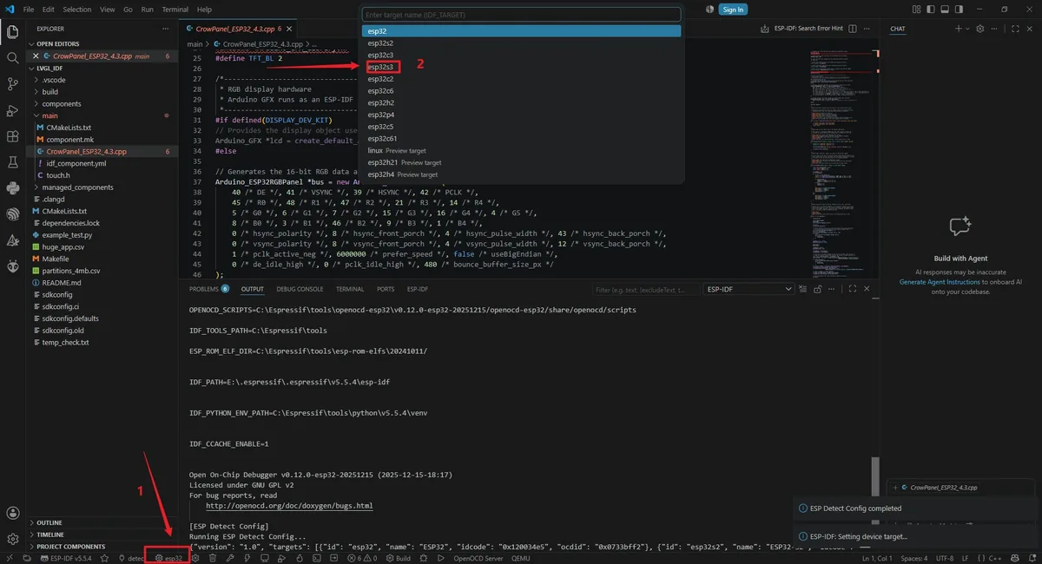Select linux Preview target option
The width and height of the screenshot is (1042, 564).
coord(521,150)
